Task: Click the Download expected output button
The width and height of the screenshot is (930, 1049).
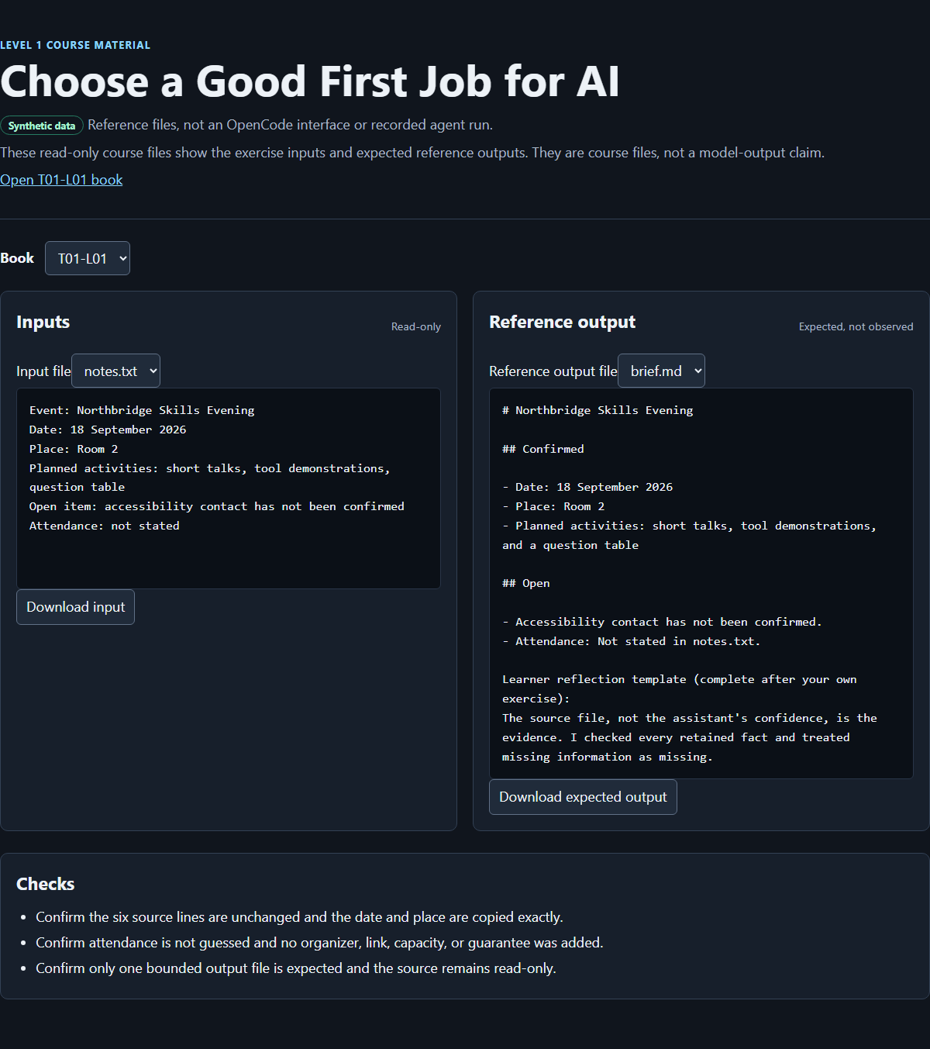Action: tap(583, 797)
